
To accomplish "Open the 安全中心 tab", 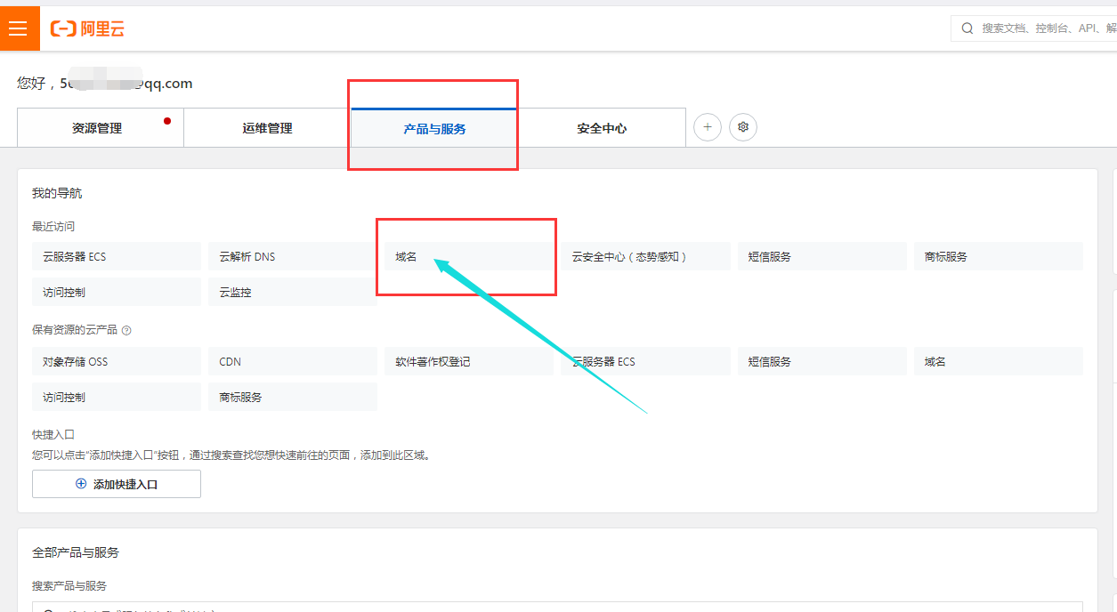I will pos(602,128).
